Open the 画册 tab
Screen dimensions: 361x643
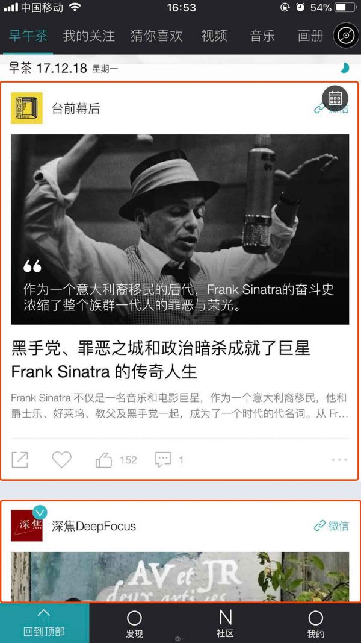pyautogui.click(x=310, y=36)
